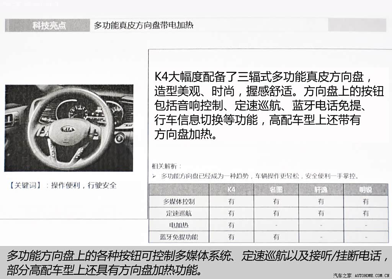Click the 科技亮点 header label

49,26
